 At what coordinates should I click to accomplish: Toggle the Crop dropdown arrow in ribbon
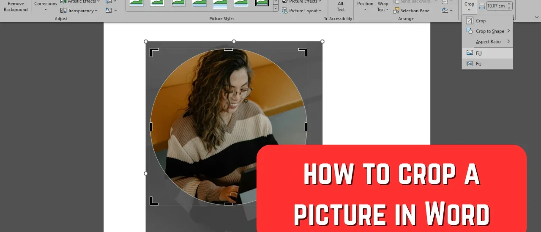(x=469, y=10)
